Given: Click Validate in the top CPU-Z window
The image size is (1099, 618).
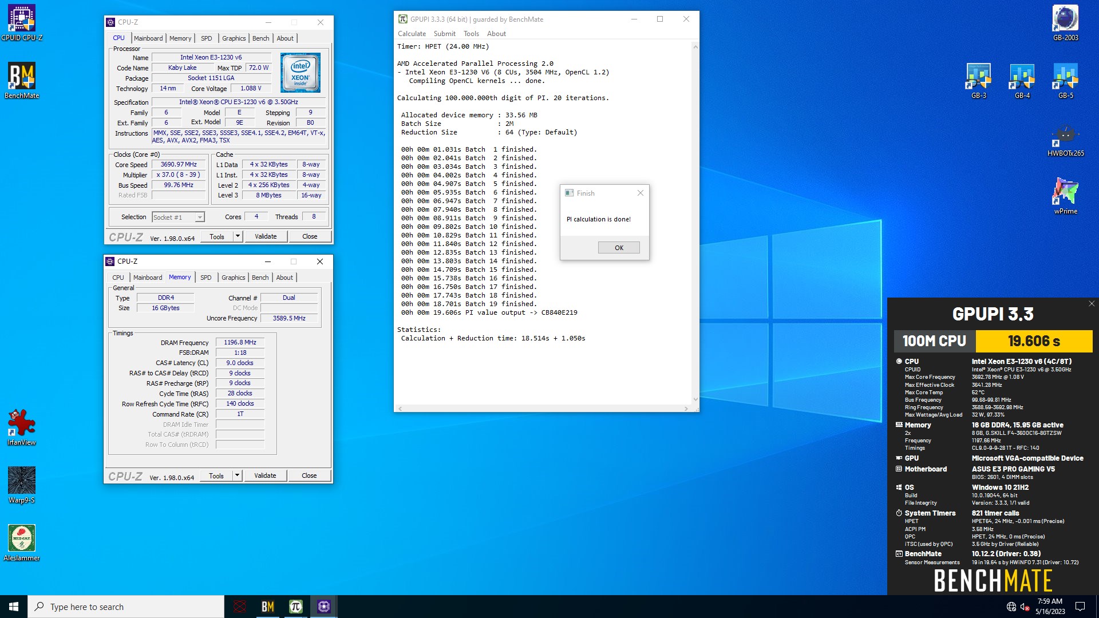Looking at the screenshot, I should coord(266,236).
